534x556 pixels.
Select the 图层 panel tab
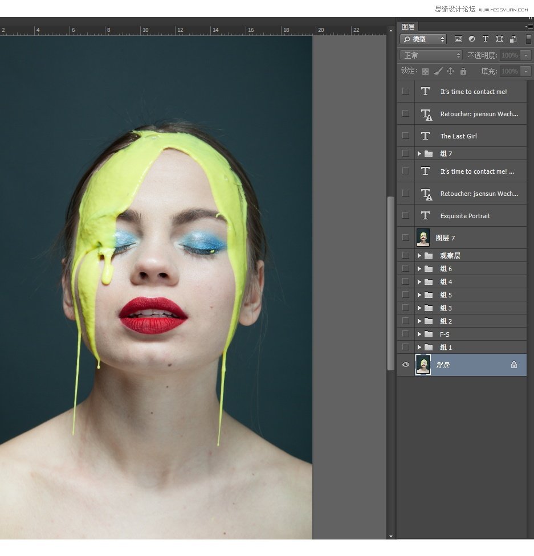pyautogui.click(x=408, y=27)
